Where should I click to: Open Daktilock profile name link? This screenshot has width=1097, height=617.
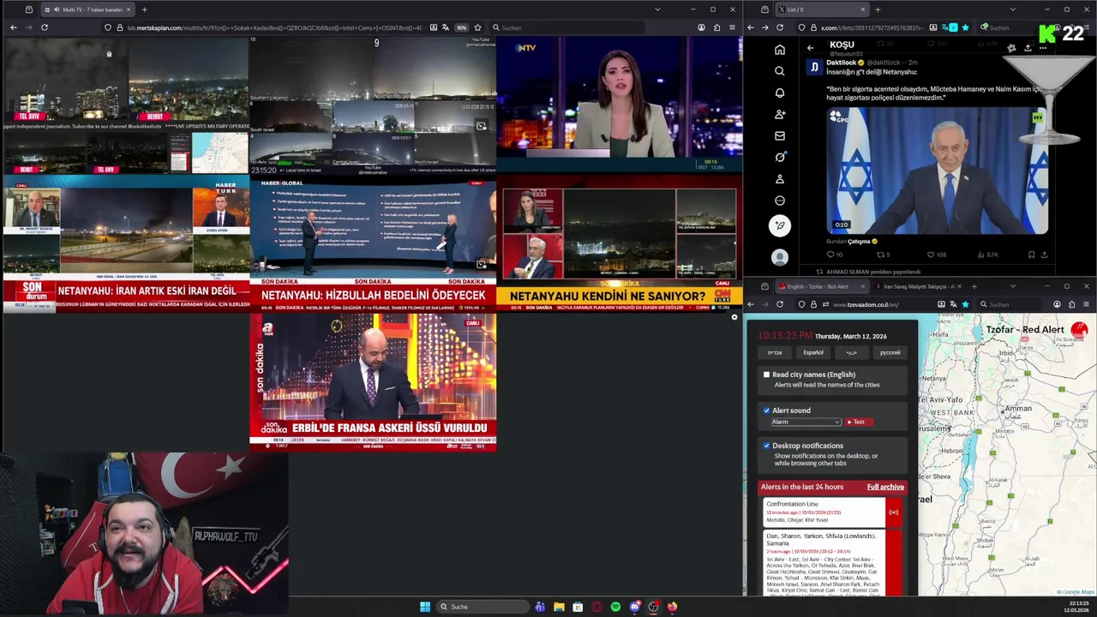coord(841,63)
